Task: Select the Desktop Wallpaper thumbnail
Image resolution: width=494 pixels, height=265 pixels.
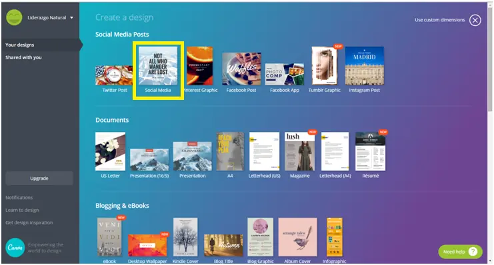Action: point(147,245)
